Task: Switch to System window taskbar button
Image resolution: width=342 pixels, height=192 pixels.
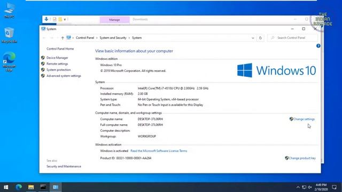Action: click(56, 187)
